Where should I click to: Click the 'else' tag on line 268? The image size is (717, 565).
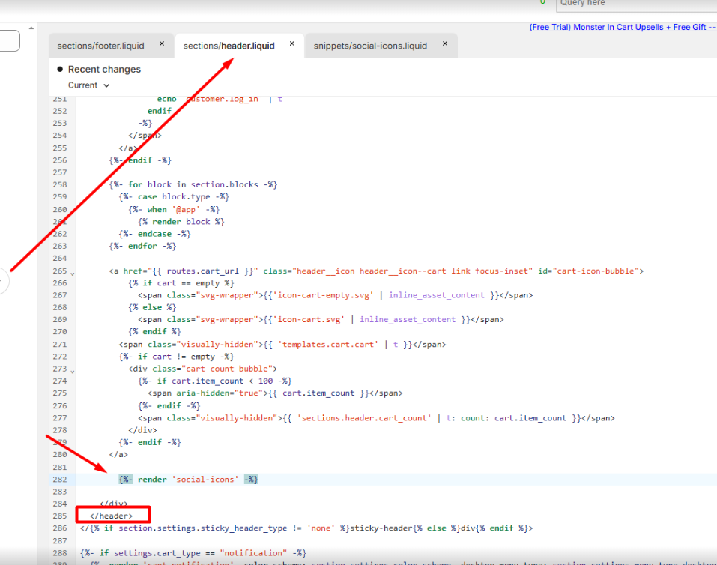[152, 307]
